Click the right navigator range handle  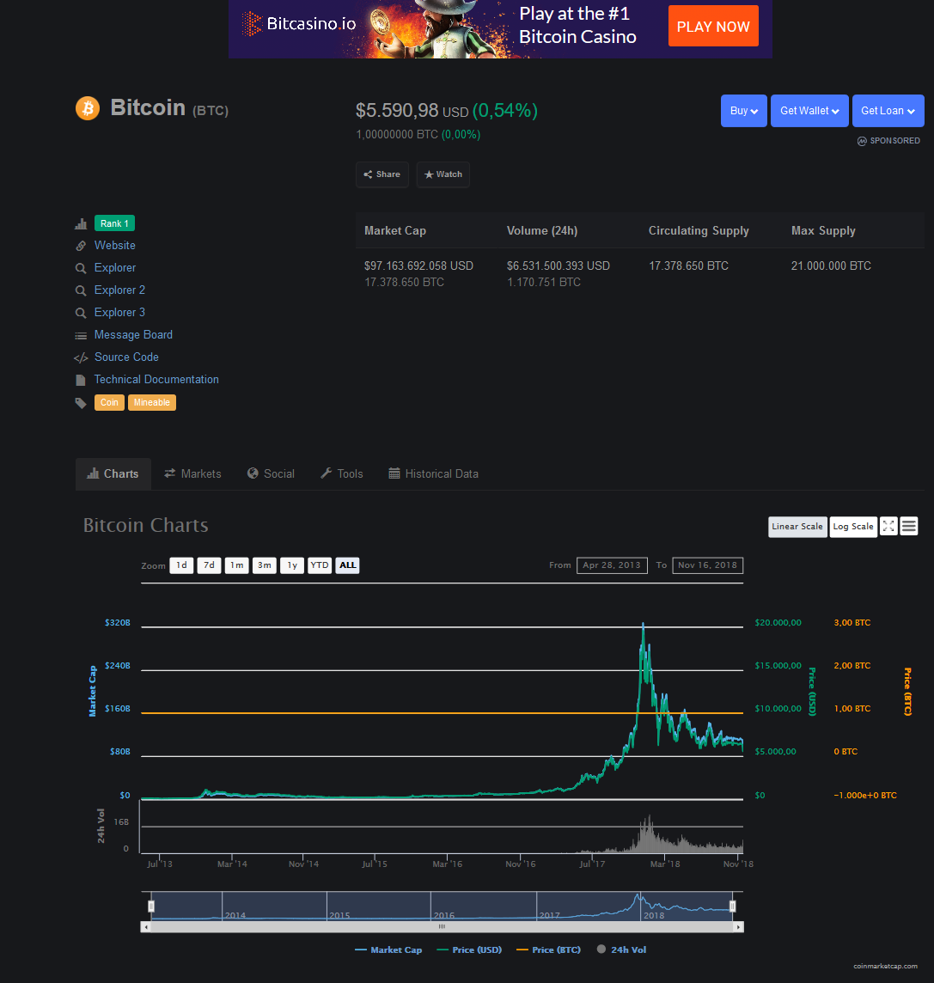tap(732, 907)
